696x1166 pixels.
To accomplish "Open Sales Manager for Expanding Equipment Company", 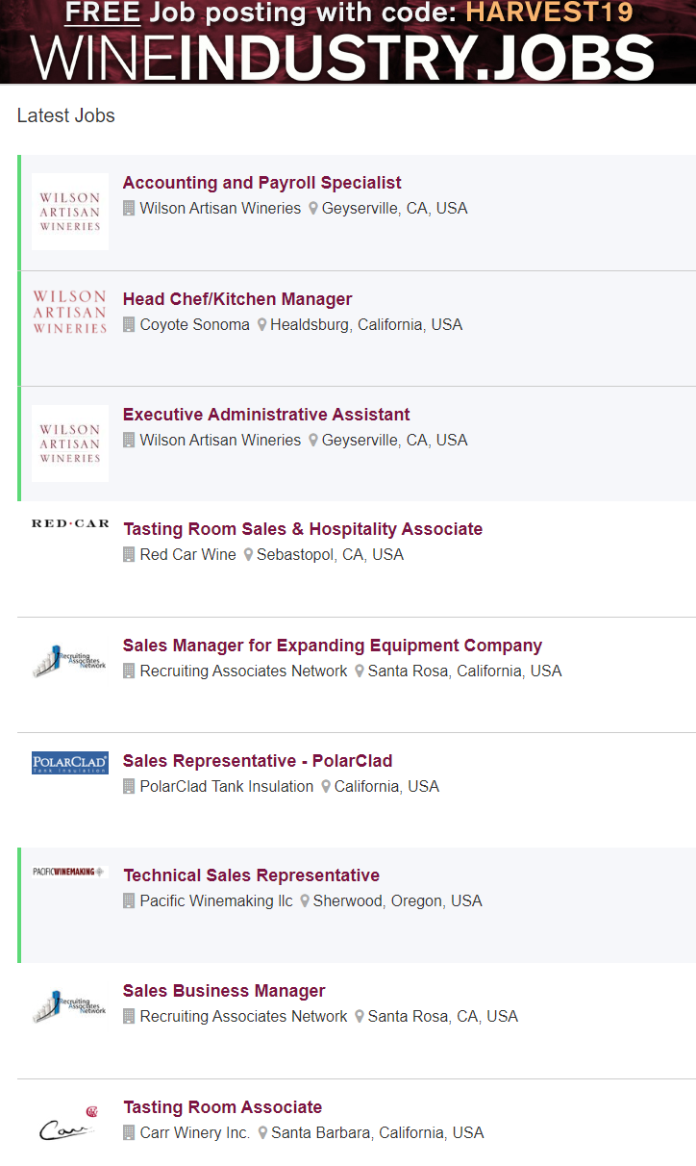I will coord(333,646).
